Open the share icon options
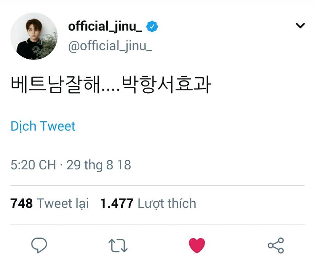 click(x=276, y=246)
